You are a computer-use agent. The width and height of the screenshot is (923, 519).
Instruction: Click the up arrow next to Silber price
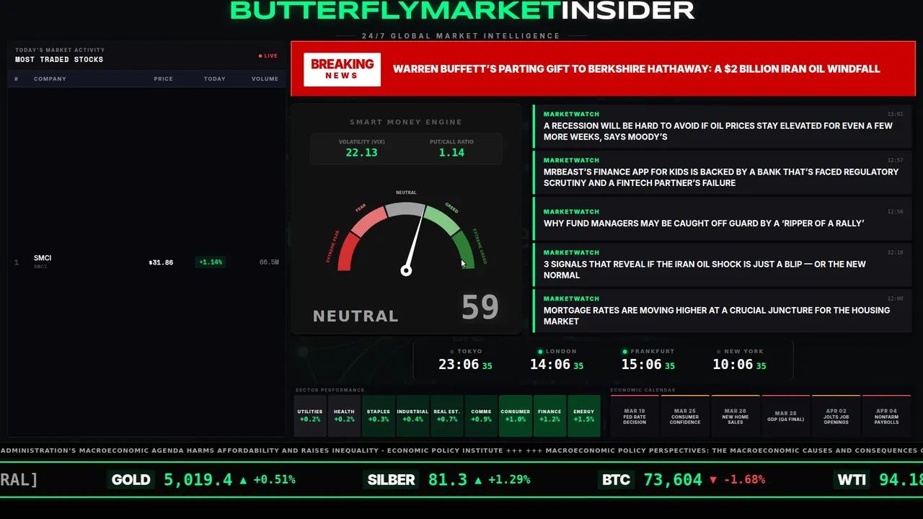[x=478, y=480]
